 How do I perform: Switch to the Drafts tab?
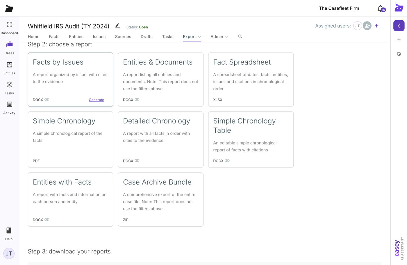point(147,37)
